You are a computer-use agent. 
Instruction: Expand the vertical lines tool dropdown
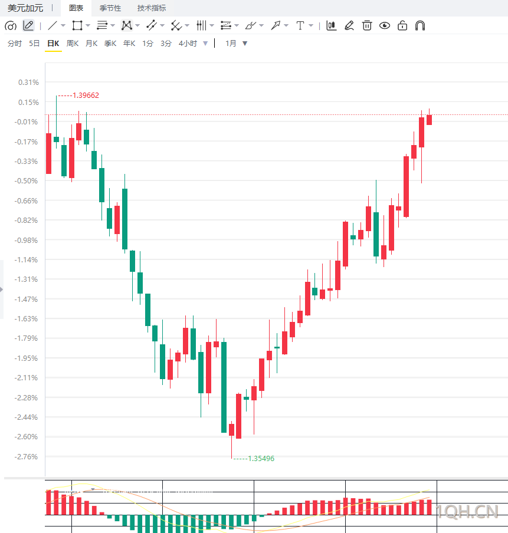click(x=212, y=25)
